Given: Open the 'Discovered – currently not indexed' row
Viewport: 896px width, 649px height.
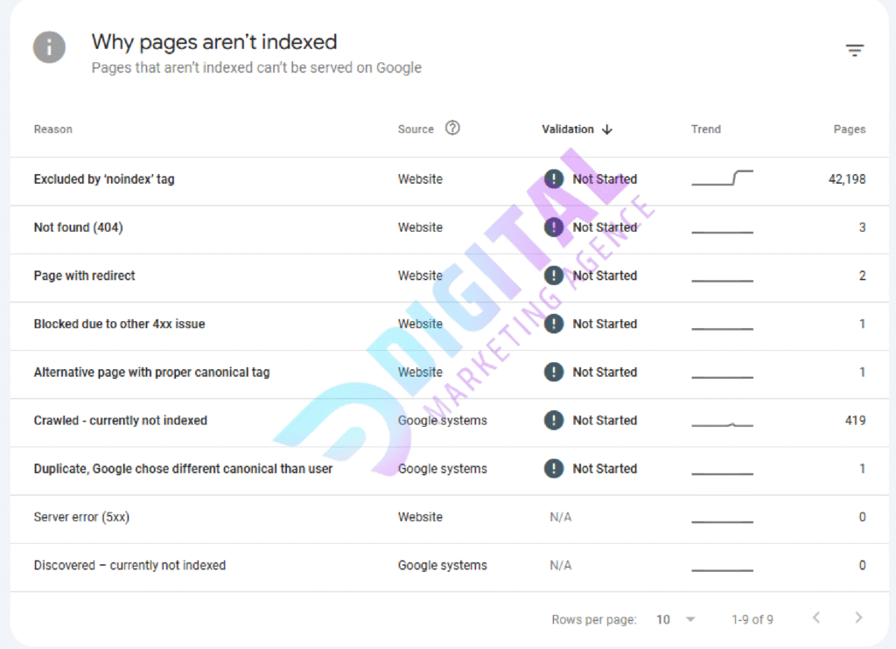Looking at the screenshot, I should click(x=129, y=565).
